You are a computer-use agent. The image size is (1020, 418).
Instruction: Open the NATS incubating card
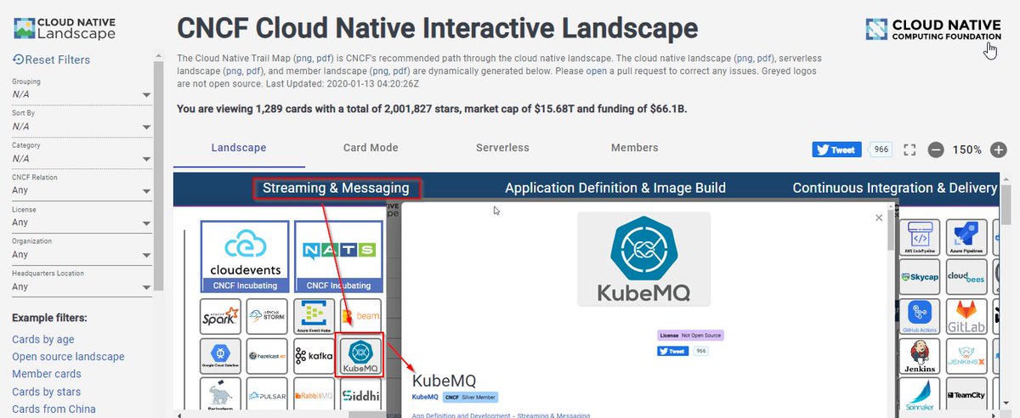[338, 257]
